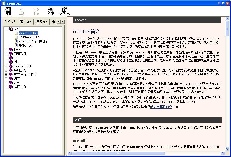Expand the 故障排除 tree node

pyautogui.click(x=6, y=87)
